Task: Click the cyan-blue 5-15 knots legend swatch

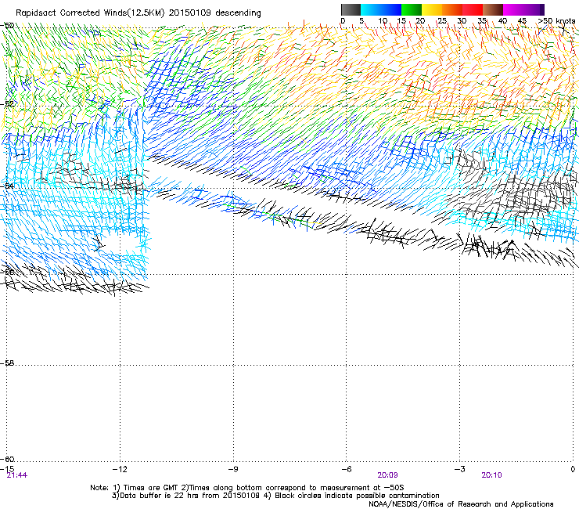Action: point(381,9)
